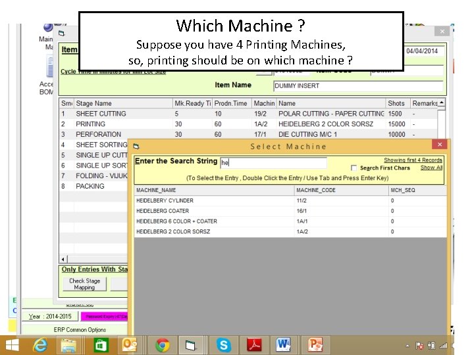Image resolution: width=474 pixels, height=355 pixels.
Task: Click the date field 04/04/2014
Action: point(425,51)
